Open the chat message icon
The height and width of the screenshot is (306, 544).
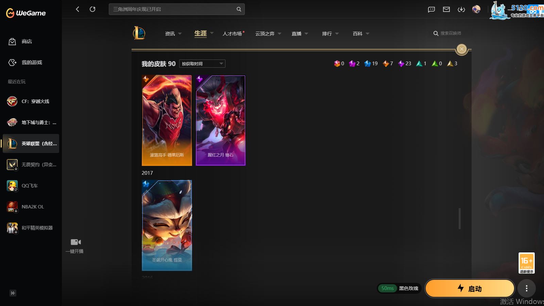tap(431, 10)
